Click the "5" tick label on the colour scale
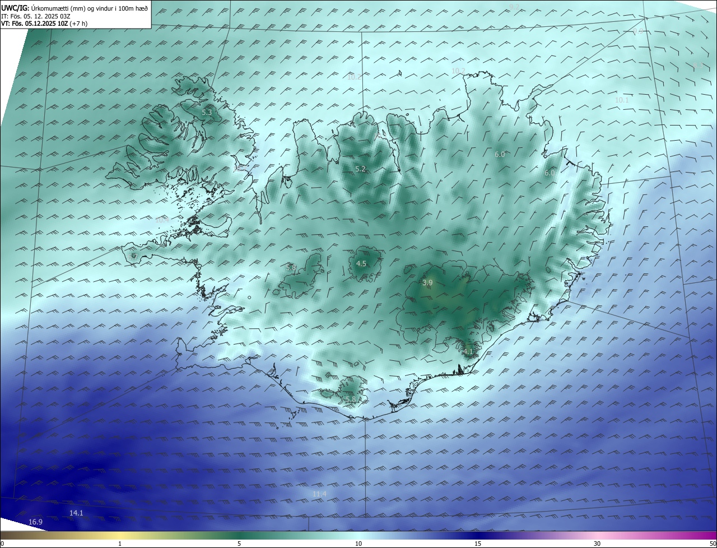The height and width of the screenshot is (548, 717). (239, 544)
